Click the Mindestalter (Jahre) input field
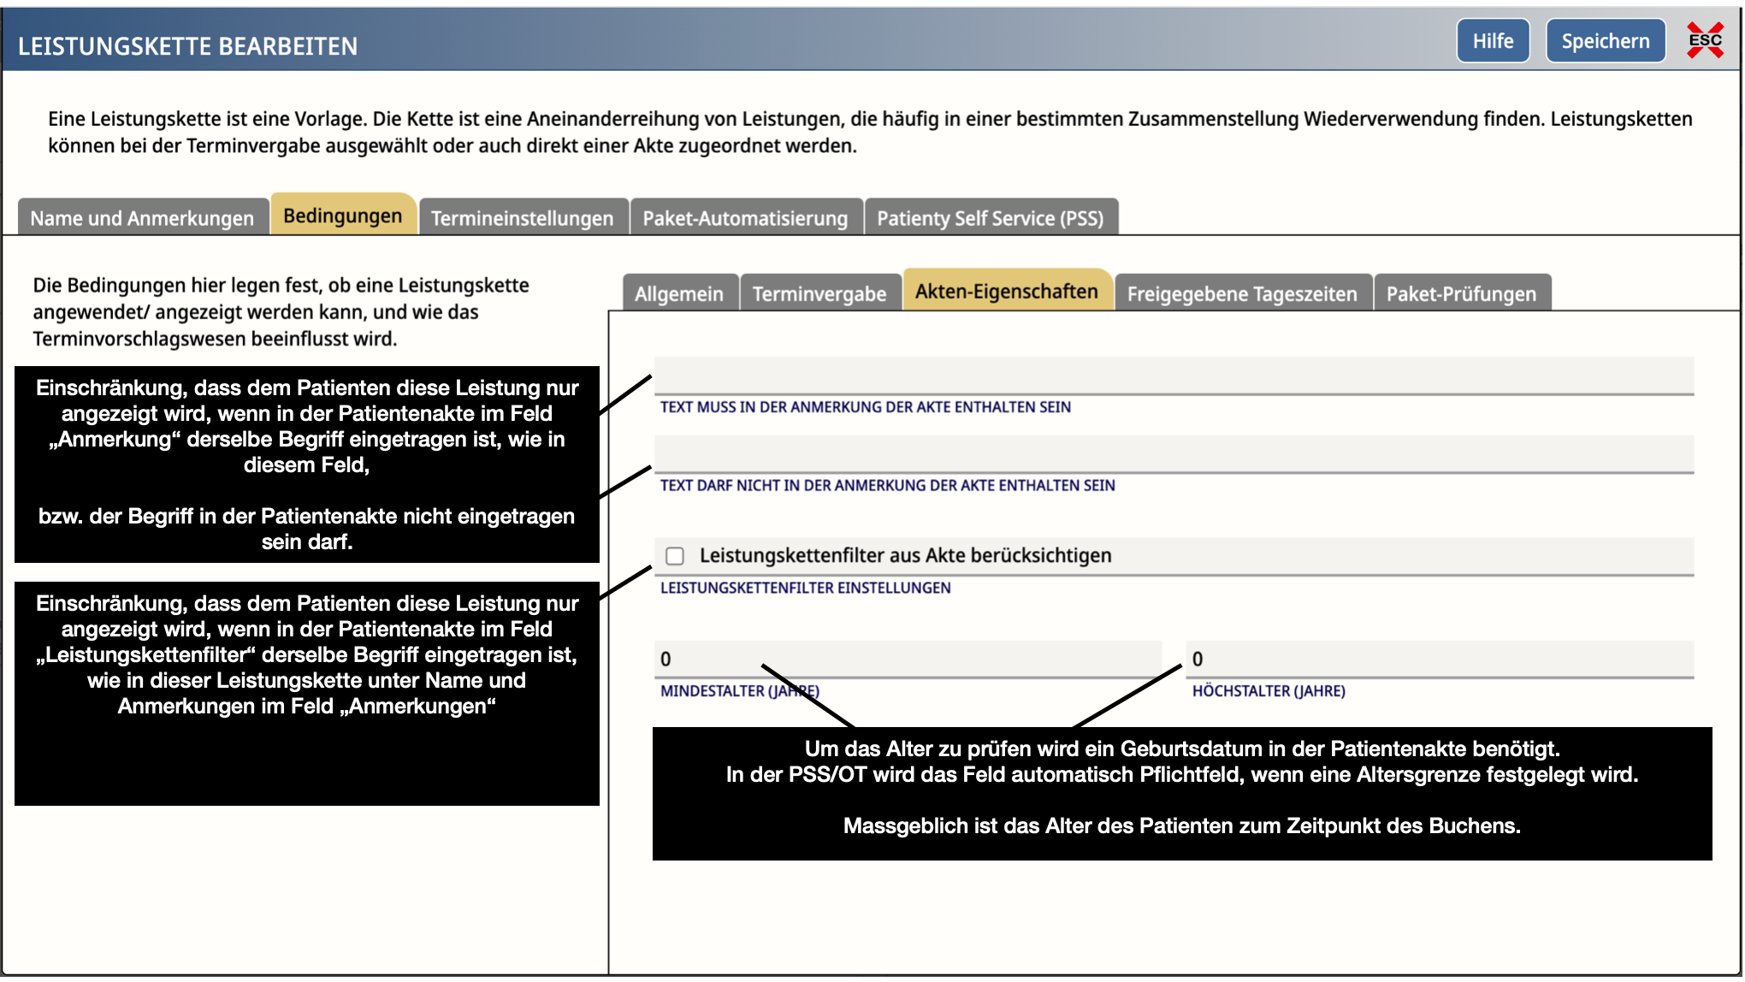Screen dimensions: 1745x982 [908, 659]
